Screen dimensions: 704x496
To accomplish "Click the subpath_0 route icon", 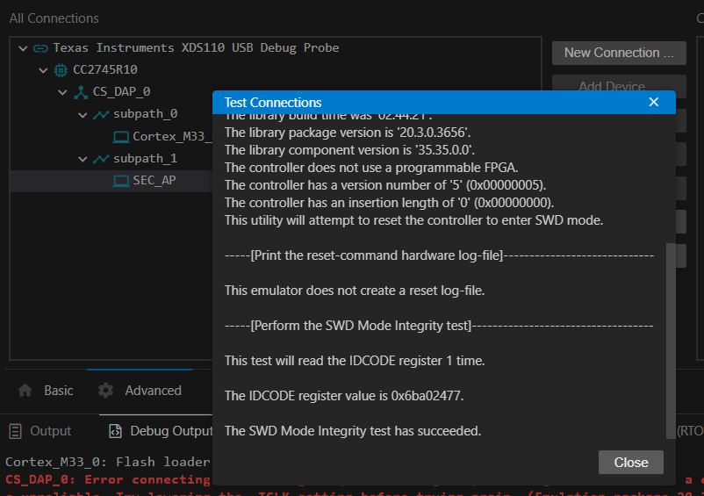I will click(101, 114).
